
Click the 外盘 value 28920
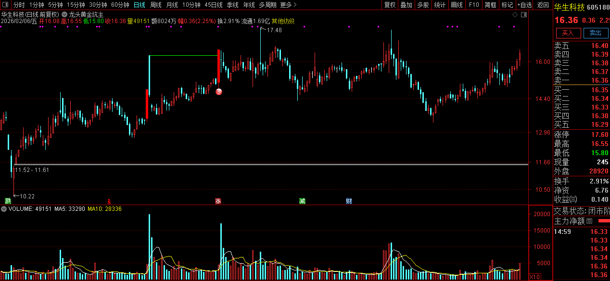pos(598,171)
